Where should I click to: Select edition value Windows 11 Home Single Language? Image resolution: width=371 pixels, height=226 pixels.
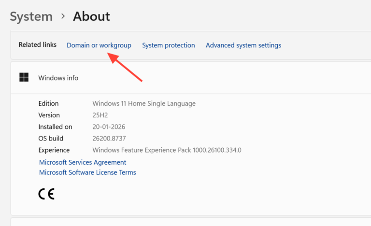click(x=144, y=104)
